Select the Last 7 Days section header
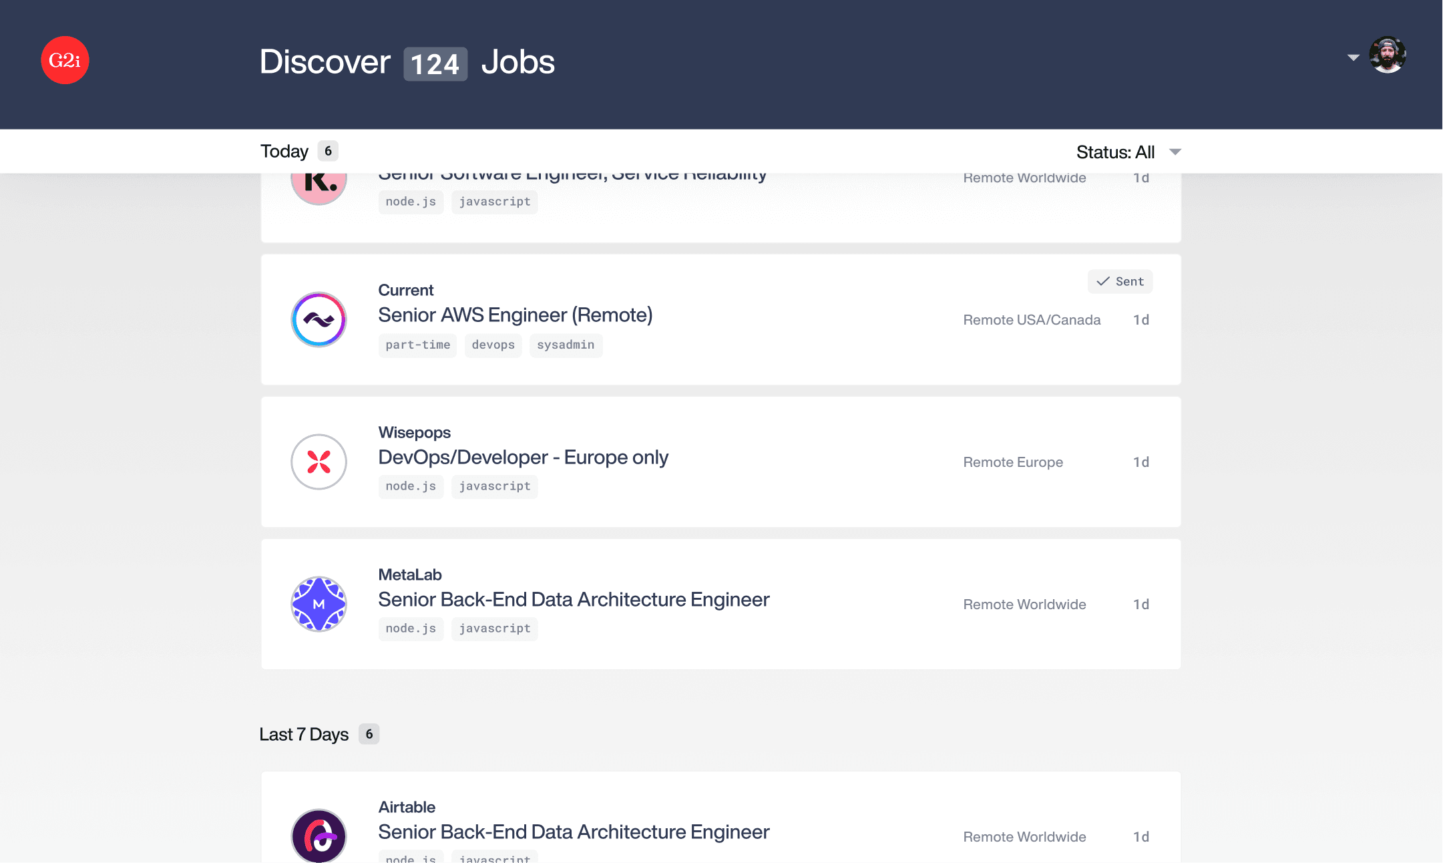The height and width of the screenshot is (863, 1443). 304,733
